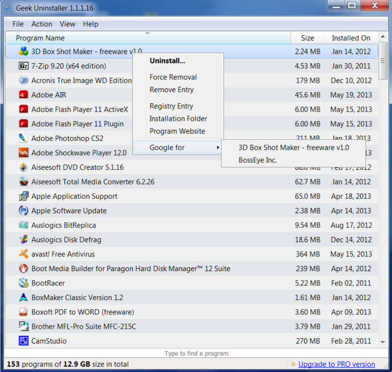Click the star icon beside Upgrade link
392x372 pixels.
pyautogui.click(x=293, y=364)
